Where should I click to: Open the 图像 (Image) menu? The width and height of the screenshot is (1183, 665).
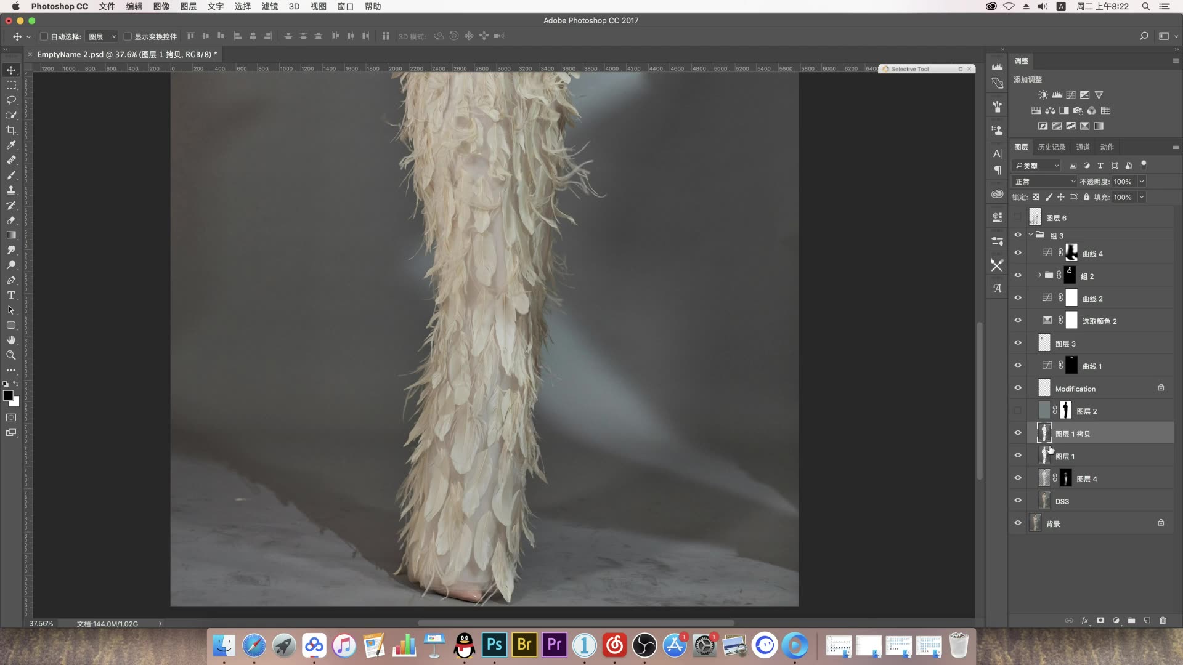(x=161, y=6)
